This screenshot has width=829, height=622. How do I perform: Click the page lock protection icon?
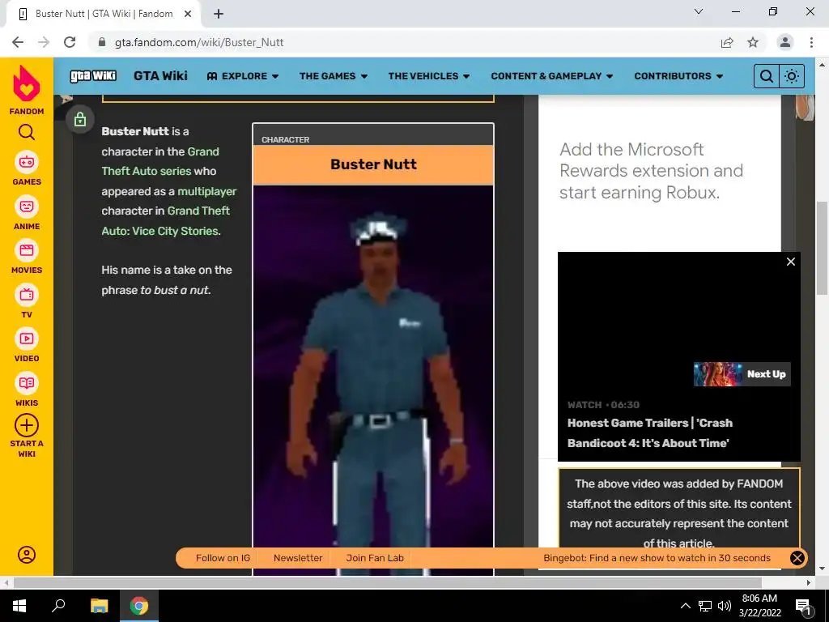(x=80, y=119)
